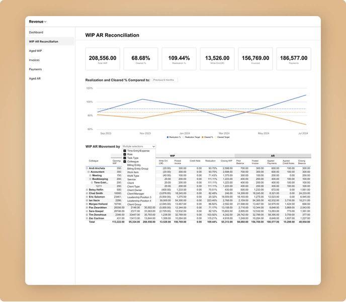Image resolution: width=346 pixels, height=302 pixels.
Task: Open the 'Previous 6 months' comparison dropdown
Action: 165,80
